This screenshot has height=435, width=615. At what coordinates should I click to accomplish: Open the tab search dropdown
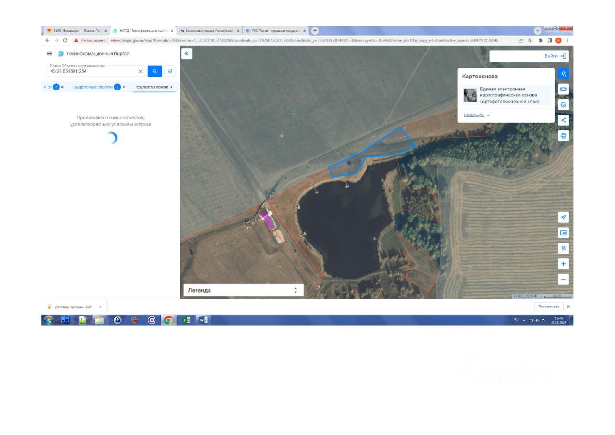tap(538, 31)
